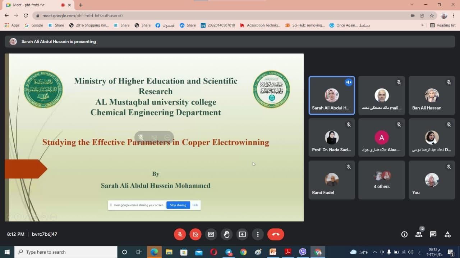Click the present now icon
Screen dimensions: 460x258
pyautogui.click(x=242, y=234)
